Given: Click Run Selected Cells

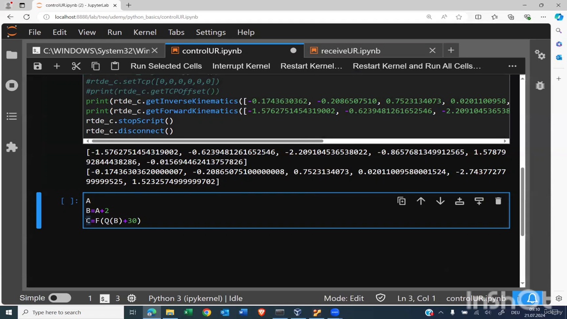Looking at the screenshot, I should tap(166, 66).
